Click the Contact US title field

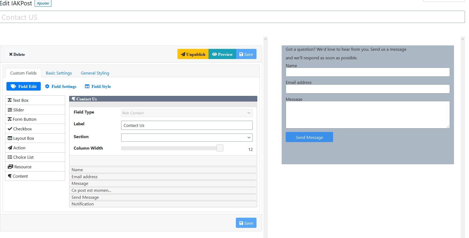232,17
